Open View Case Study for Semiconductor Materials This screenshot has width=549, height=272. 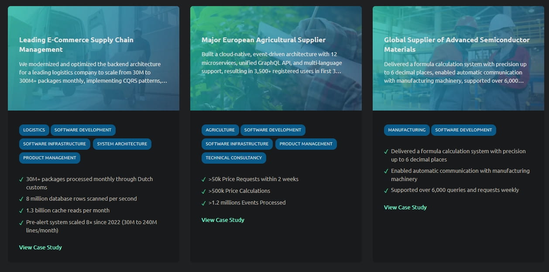tap(405, 208)
